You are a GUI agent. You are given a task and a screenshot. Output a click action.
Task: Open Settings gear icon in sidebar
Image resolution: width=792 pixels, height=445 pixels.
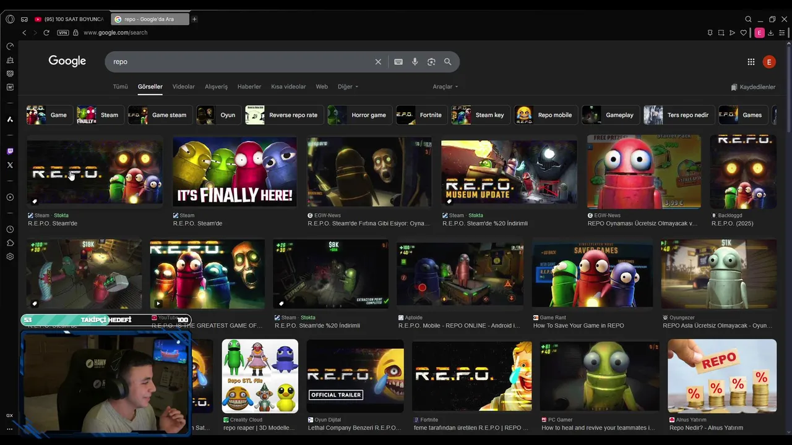[x=10, y=256]
